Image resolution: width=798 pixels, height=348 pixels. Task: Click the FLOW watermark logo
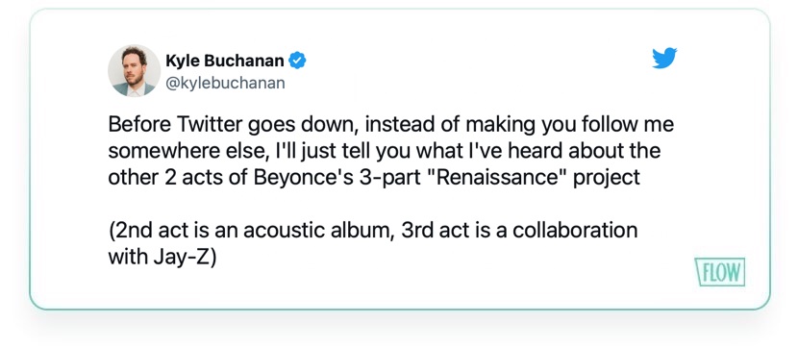tap(719, 272)
